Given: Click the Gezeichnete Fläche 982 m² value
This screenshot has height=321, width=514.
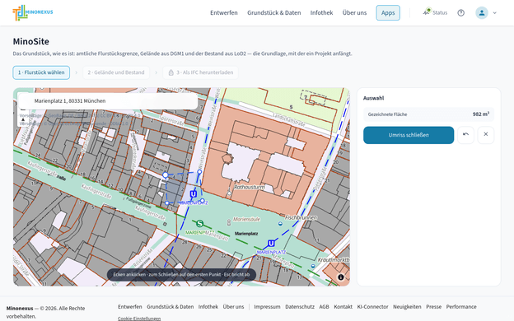Looking at the screenshot, I should pyautogui.click(x=481, y=114).
